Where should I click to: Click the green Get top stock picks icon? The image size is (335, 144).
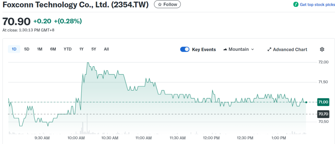coord(296,5)
